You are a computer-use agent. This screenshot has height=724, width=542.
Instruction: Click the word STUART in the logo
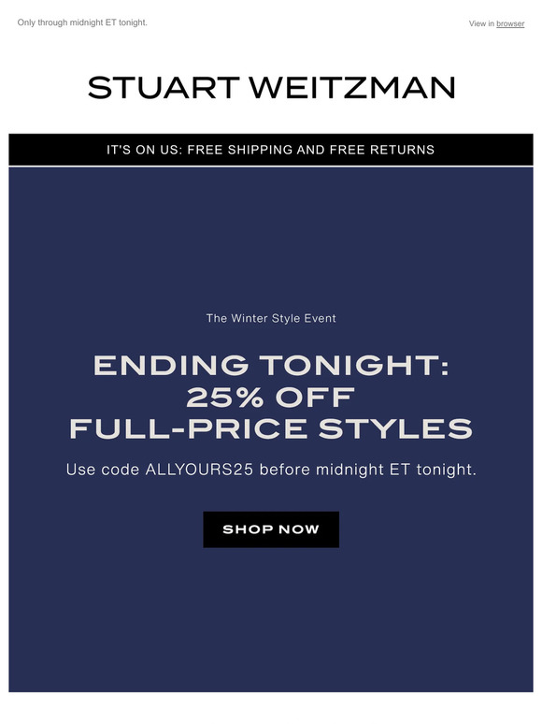click(x=164, y=88)
